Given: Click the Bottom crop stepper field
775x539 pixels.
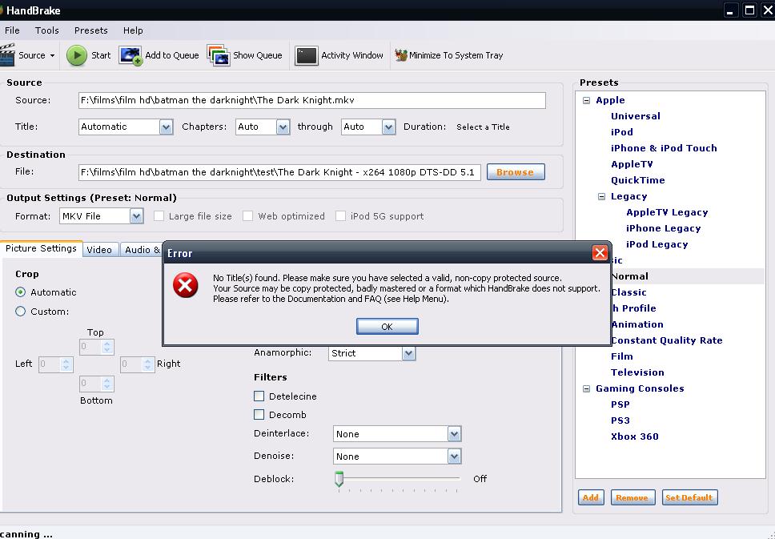Looking at the screenshot, I should tap(96, 384).
